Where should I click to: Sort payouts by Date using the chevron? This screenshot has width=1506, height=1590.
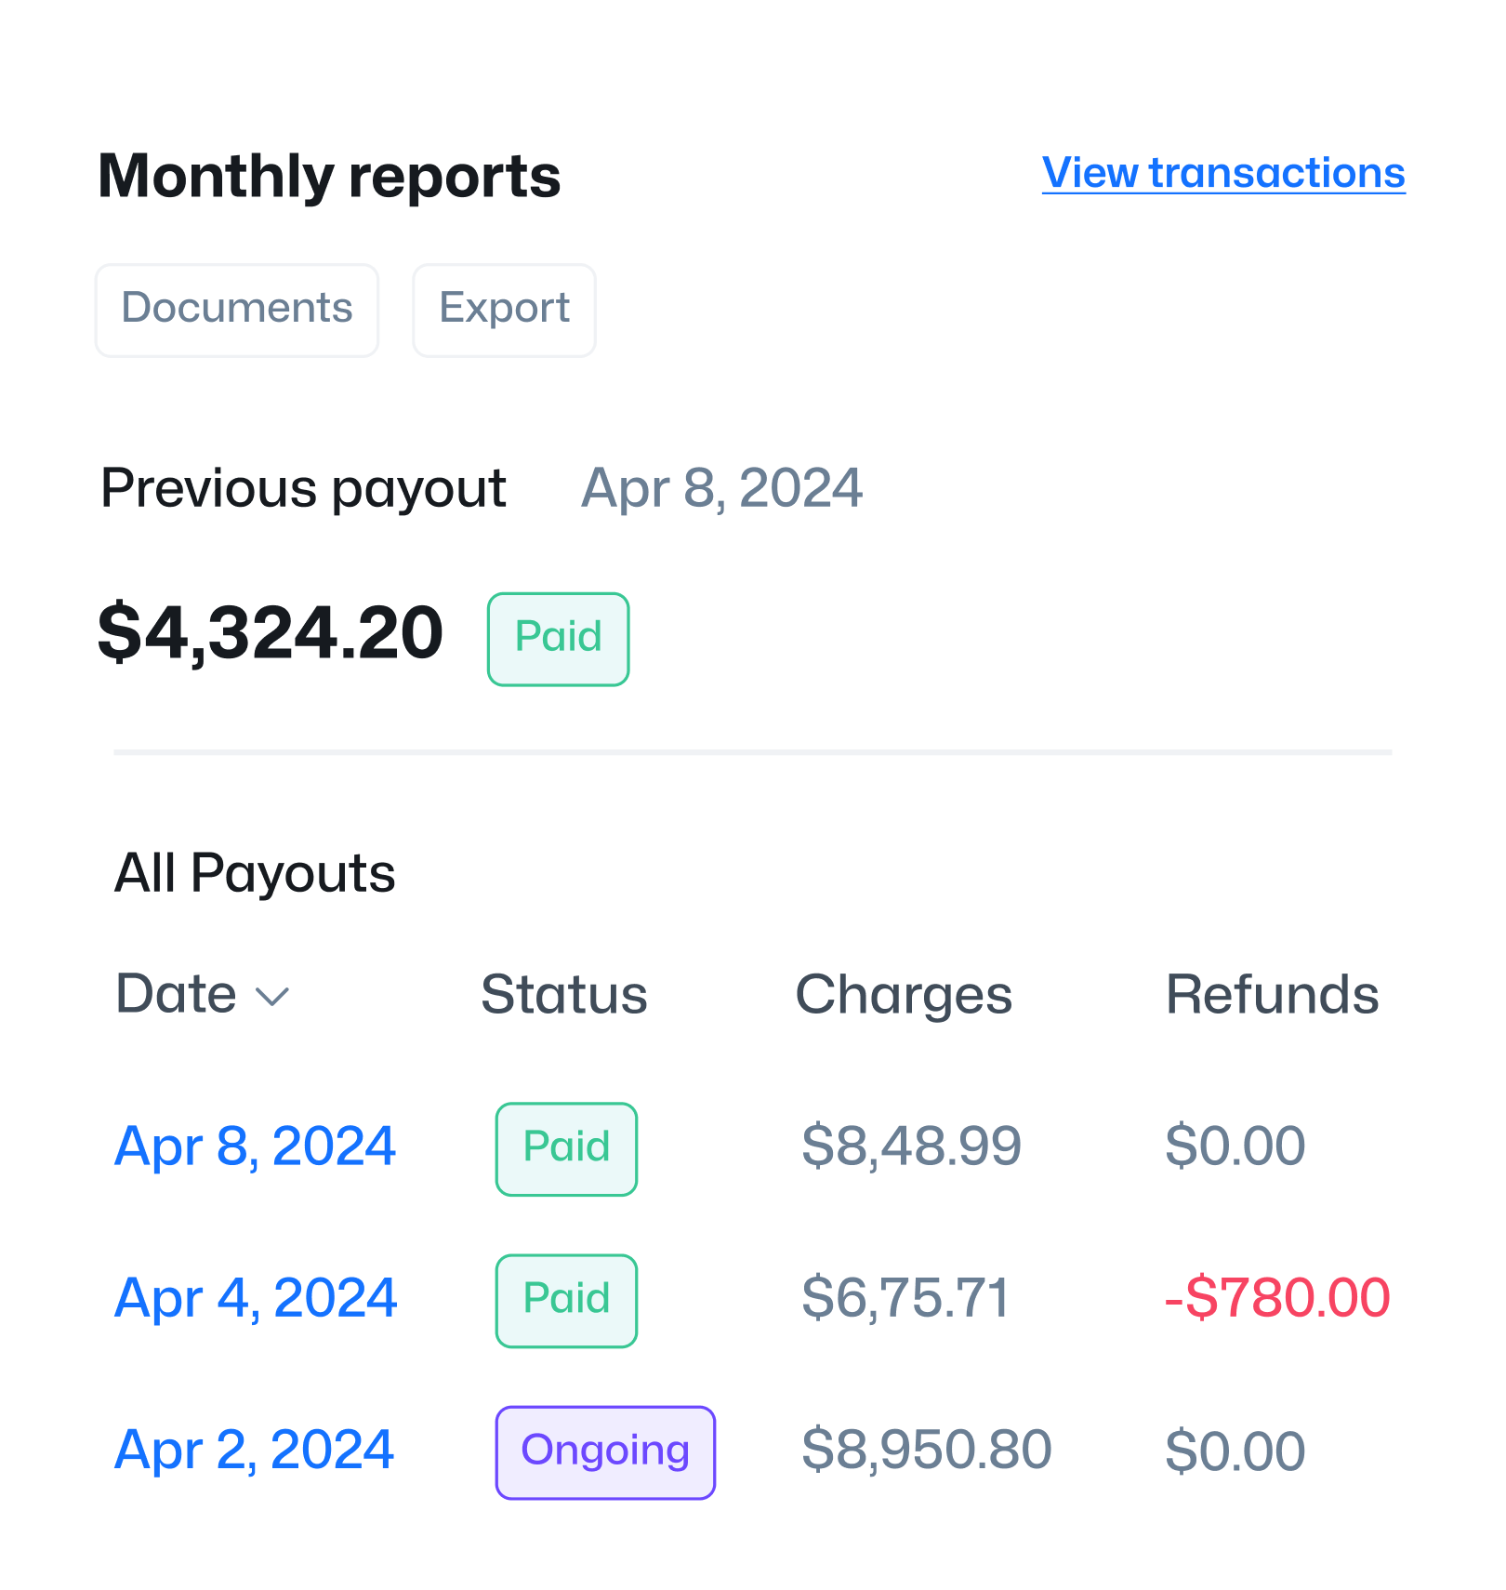click(x=273, y=997)
